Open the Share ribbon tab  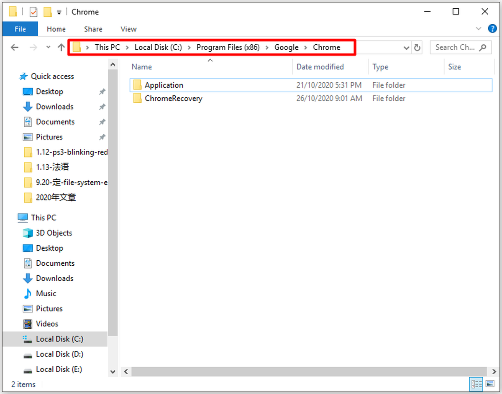coord(93,29)
